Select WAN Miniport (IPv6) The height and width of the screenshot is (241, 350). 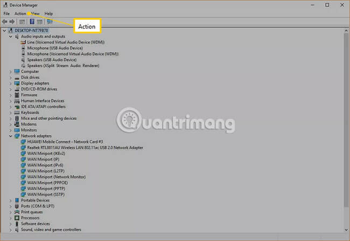click(45, 165)
